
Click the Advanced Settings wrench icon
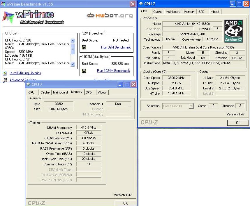(x=5, y=80)
